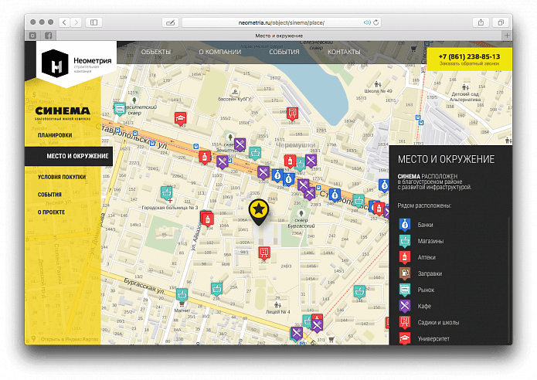The image size is (537, 380).
Task: Click the Заправки fuel pump legend icon
Action: tap(405, 273)
